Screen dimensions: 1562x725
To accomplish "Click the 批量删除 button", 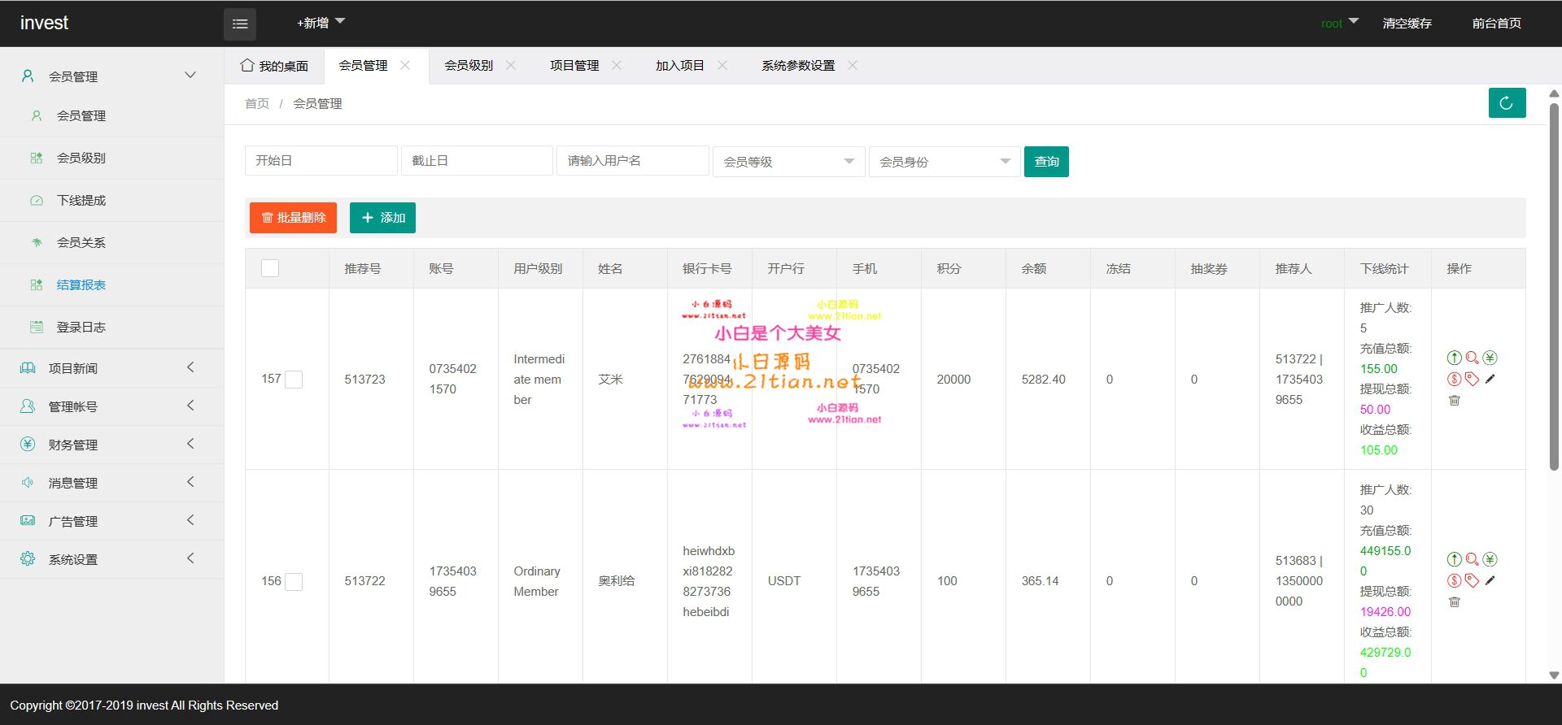I will point(293,218).
